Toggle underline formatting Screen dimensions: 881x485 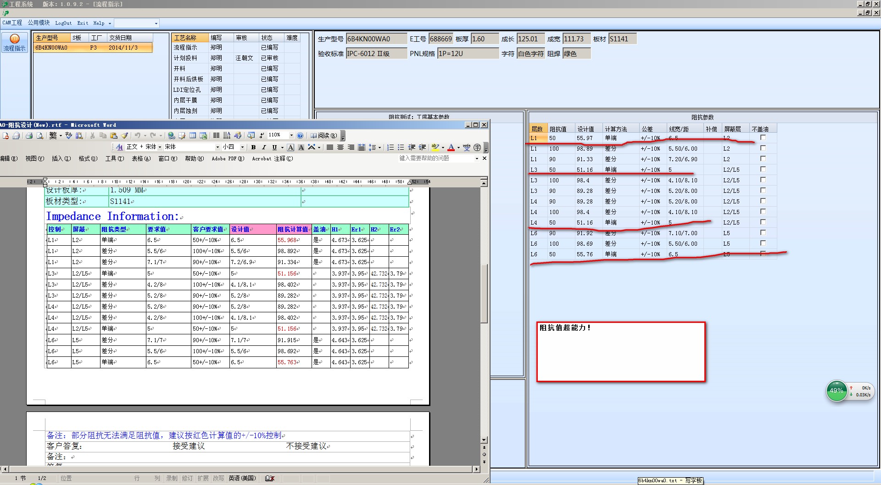(274, 147)
